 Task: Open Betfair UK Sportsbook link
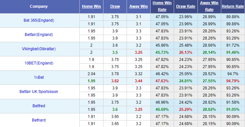[x=39, y=91]
